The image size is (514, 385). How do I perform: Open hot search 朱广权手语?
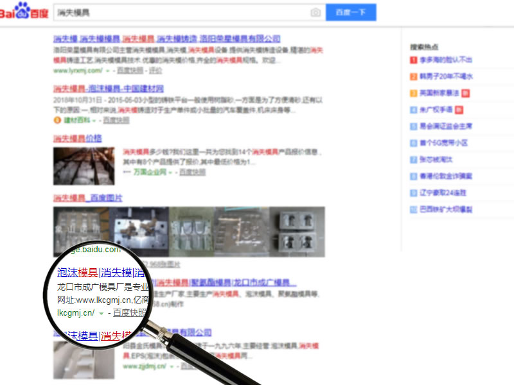pyautogui.click(x=436, y=110)
